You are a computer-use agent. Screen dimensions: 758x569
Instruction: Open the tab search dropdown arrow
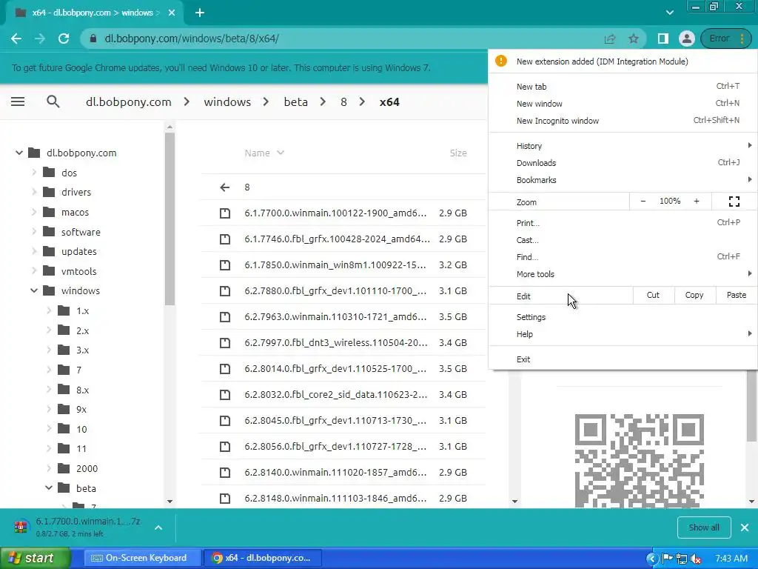point(669,13)
